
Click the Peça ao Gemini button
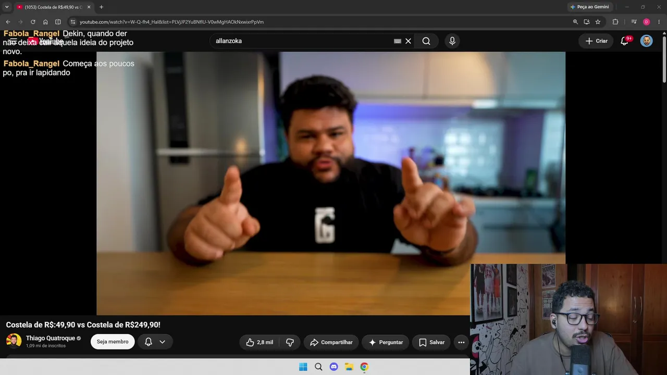tap(590, 7)
